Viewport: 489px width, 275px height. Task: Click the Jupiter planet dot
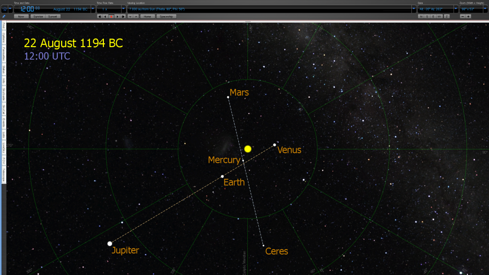coord(110,244)
